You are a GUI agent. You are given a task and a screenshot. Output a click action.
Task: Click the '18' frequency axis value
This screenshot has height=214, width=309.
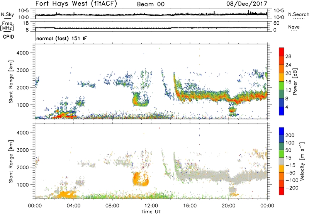[26, 23]
